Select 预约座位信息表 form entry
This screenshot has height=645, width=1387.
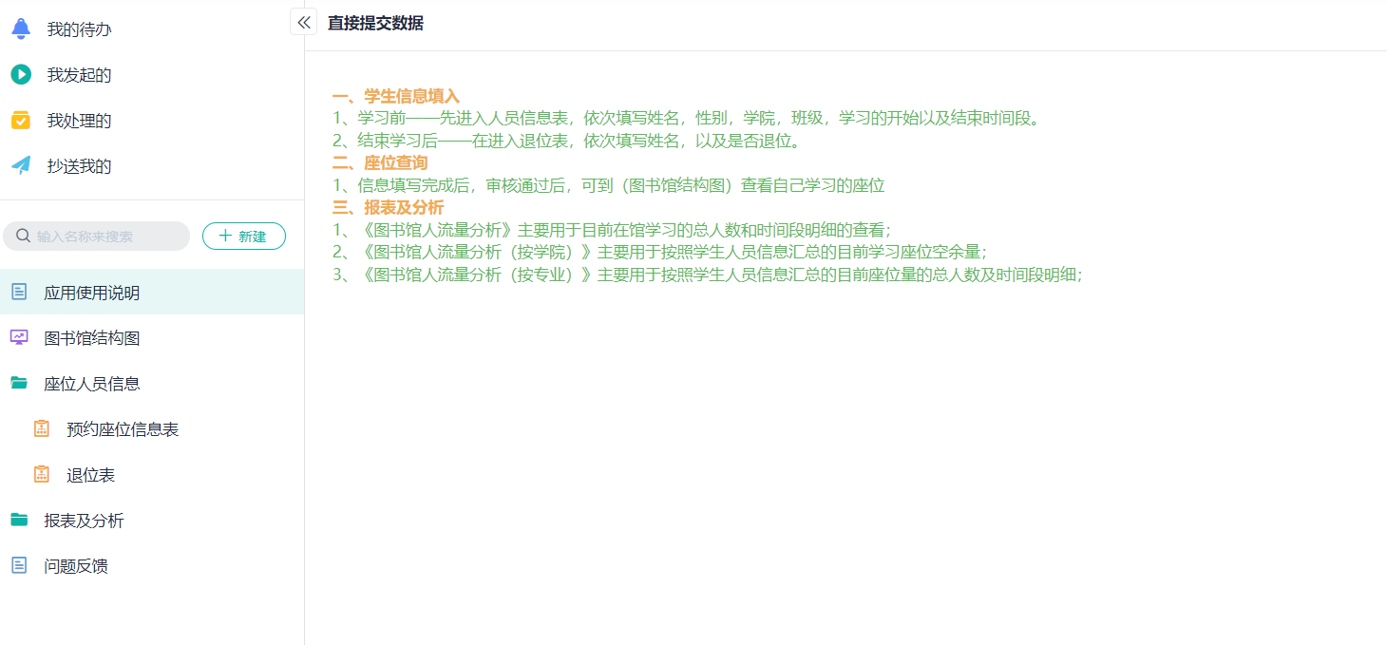pyautogui.click(x=123, y=429)
